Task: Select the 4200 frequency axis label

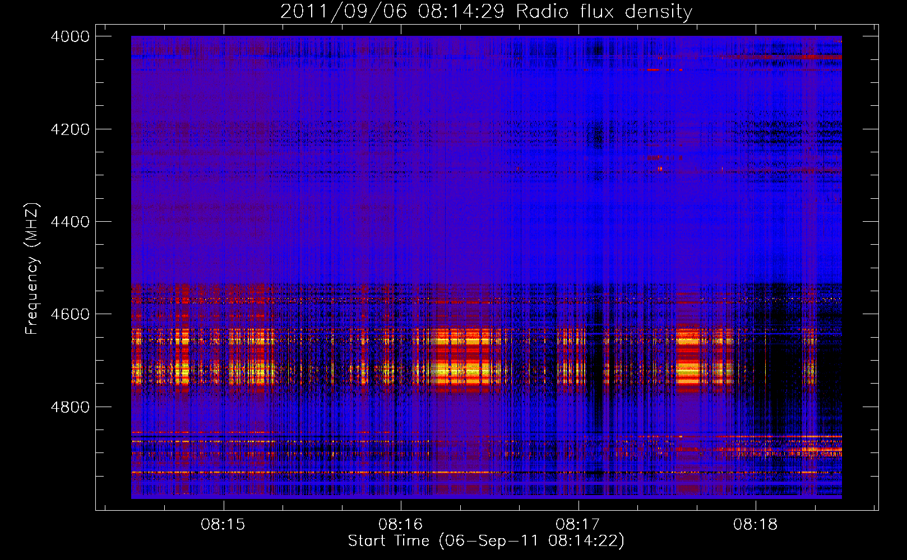Action: tap(70, 129)
